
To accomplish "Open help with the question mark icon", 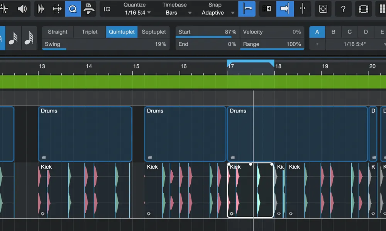I will 343,9.
